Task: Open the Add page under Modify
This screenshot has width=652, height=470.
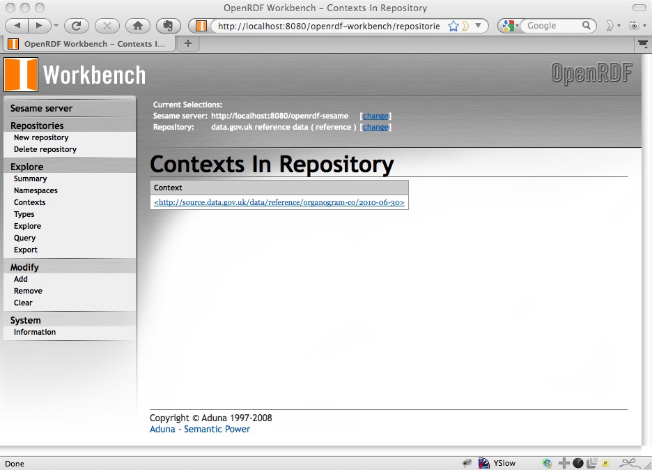Action: click(x=21, y=279)
